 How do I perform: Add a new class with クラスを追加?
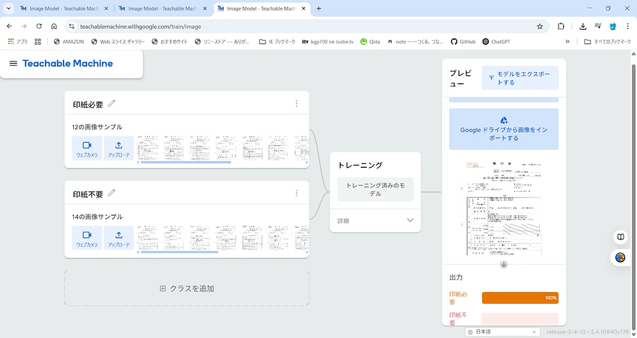click(x=187, y=288)
